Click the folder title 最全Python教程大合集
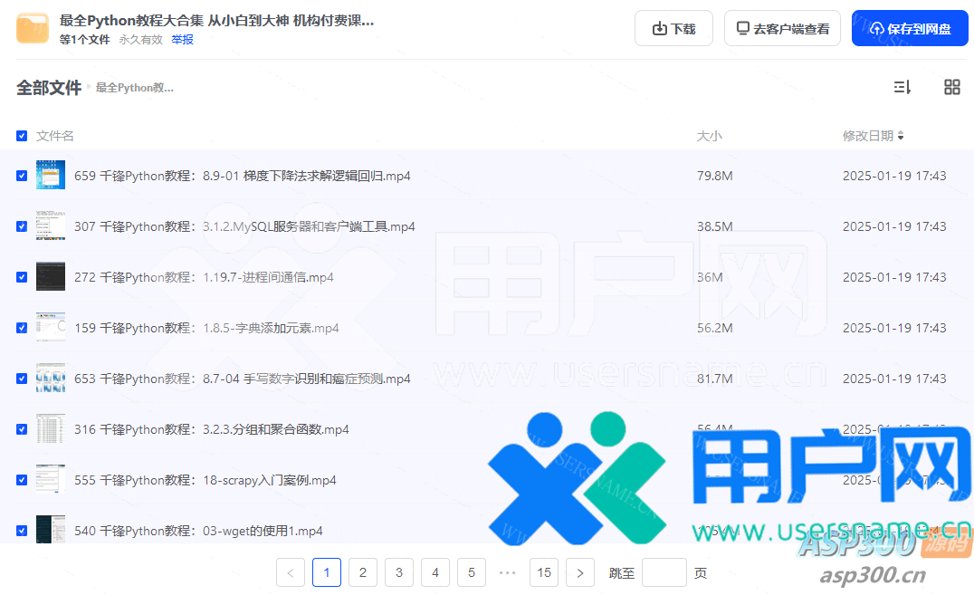The image size is (974, 595). pos(216,21)
